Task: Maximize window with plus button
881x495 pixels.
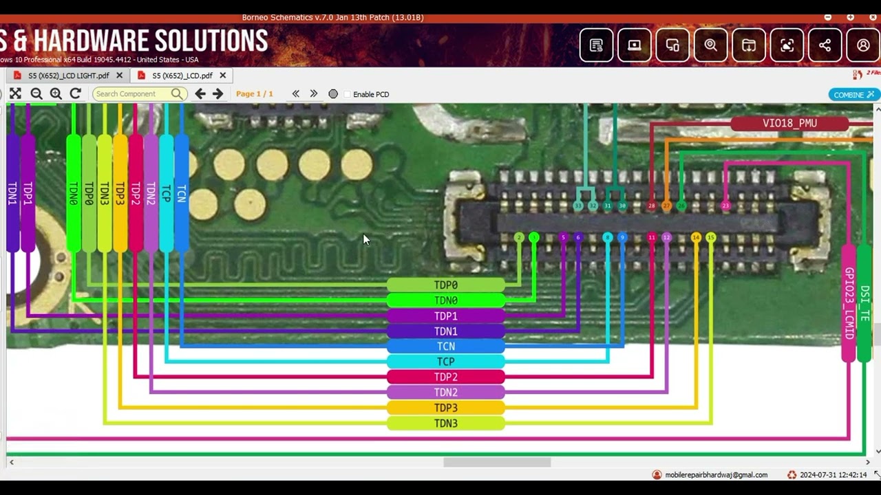Action: [x=851, y=17]
